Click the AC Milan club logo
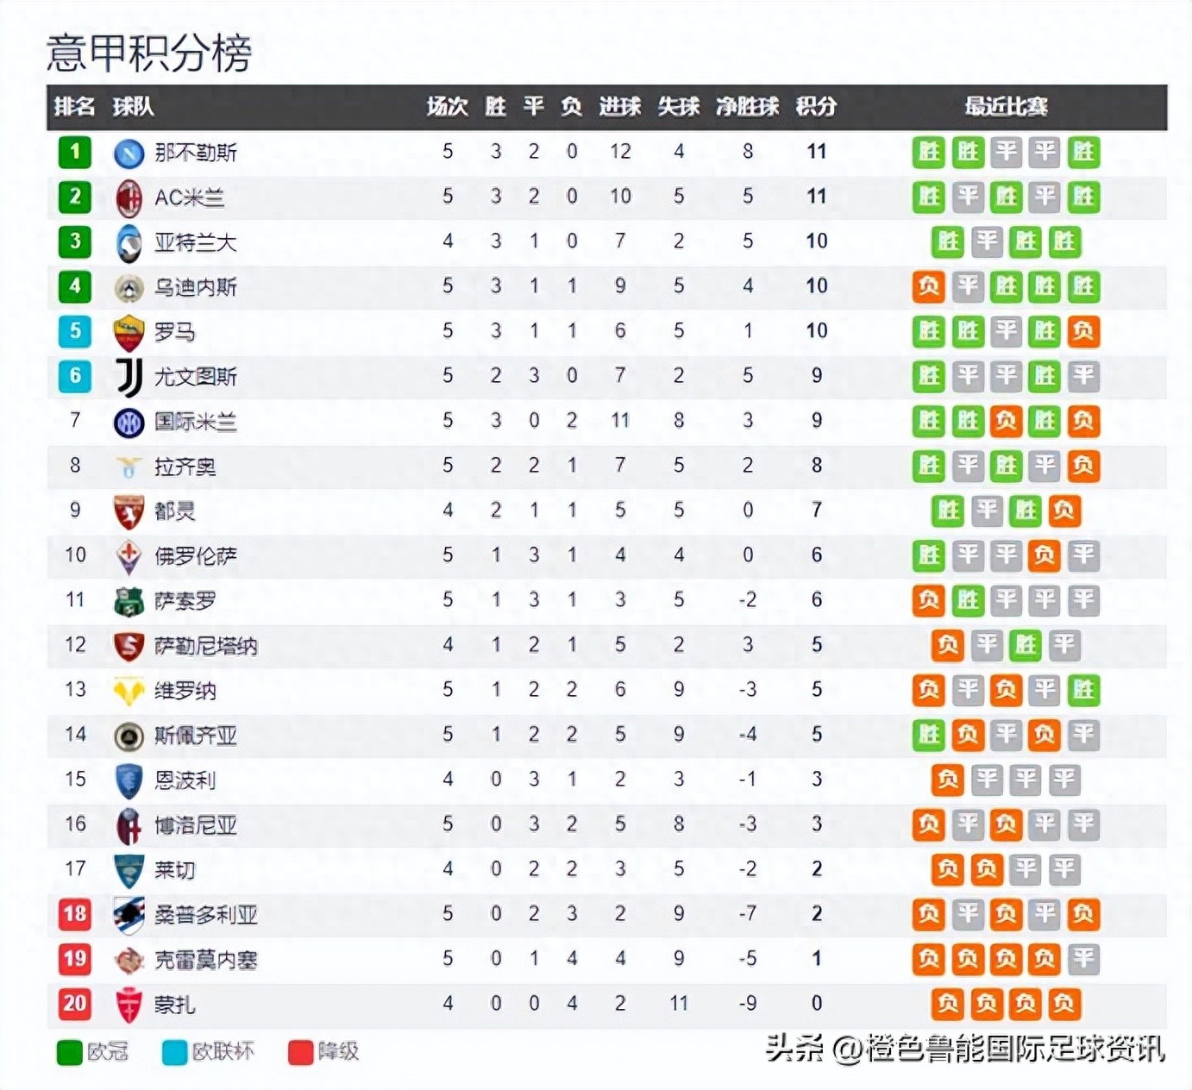The height and width of the screenshot is (1090, 1192). 129,198
